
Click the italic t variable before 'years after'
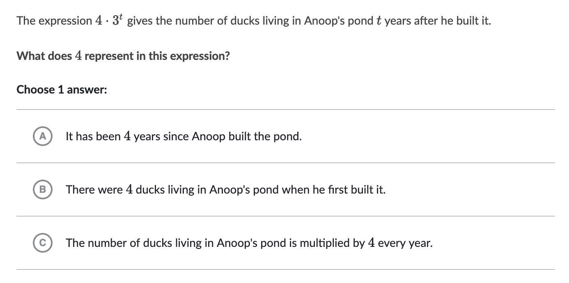[x=379, y=21]
